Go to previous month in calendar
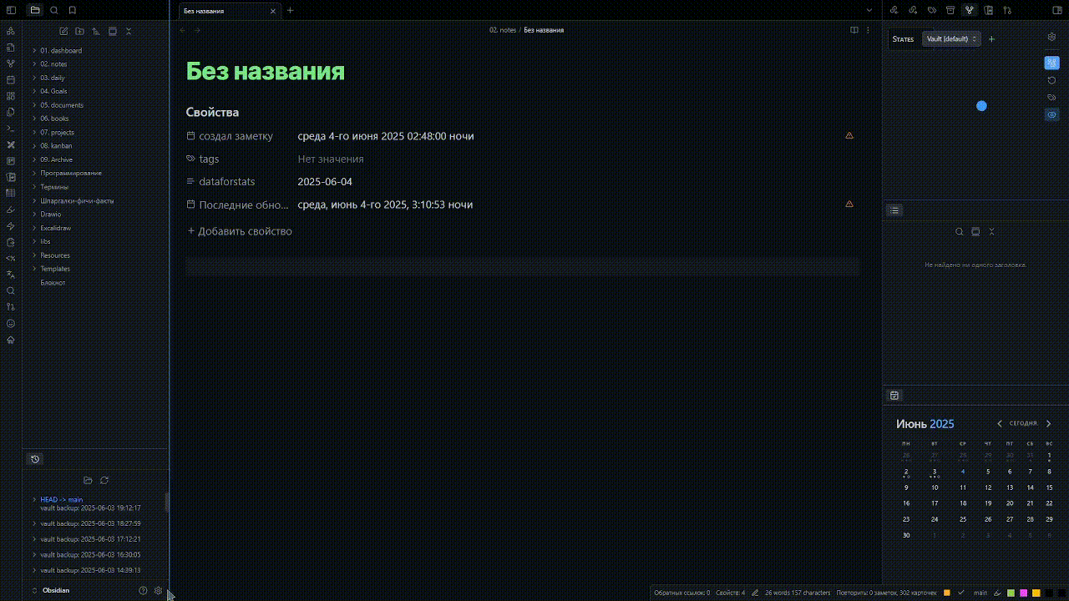Viewport: 1069px width, 601px height. (x=1000, y=424)
